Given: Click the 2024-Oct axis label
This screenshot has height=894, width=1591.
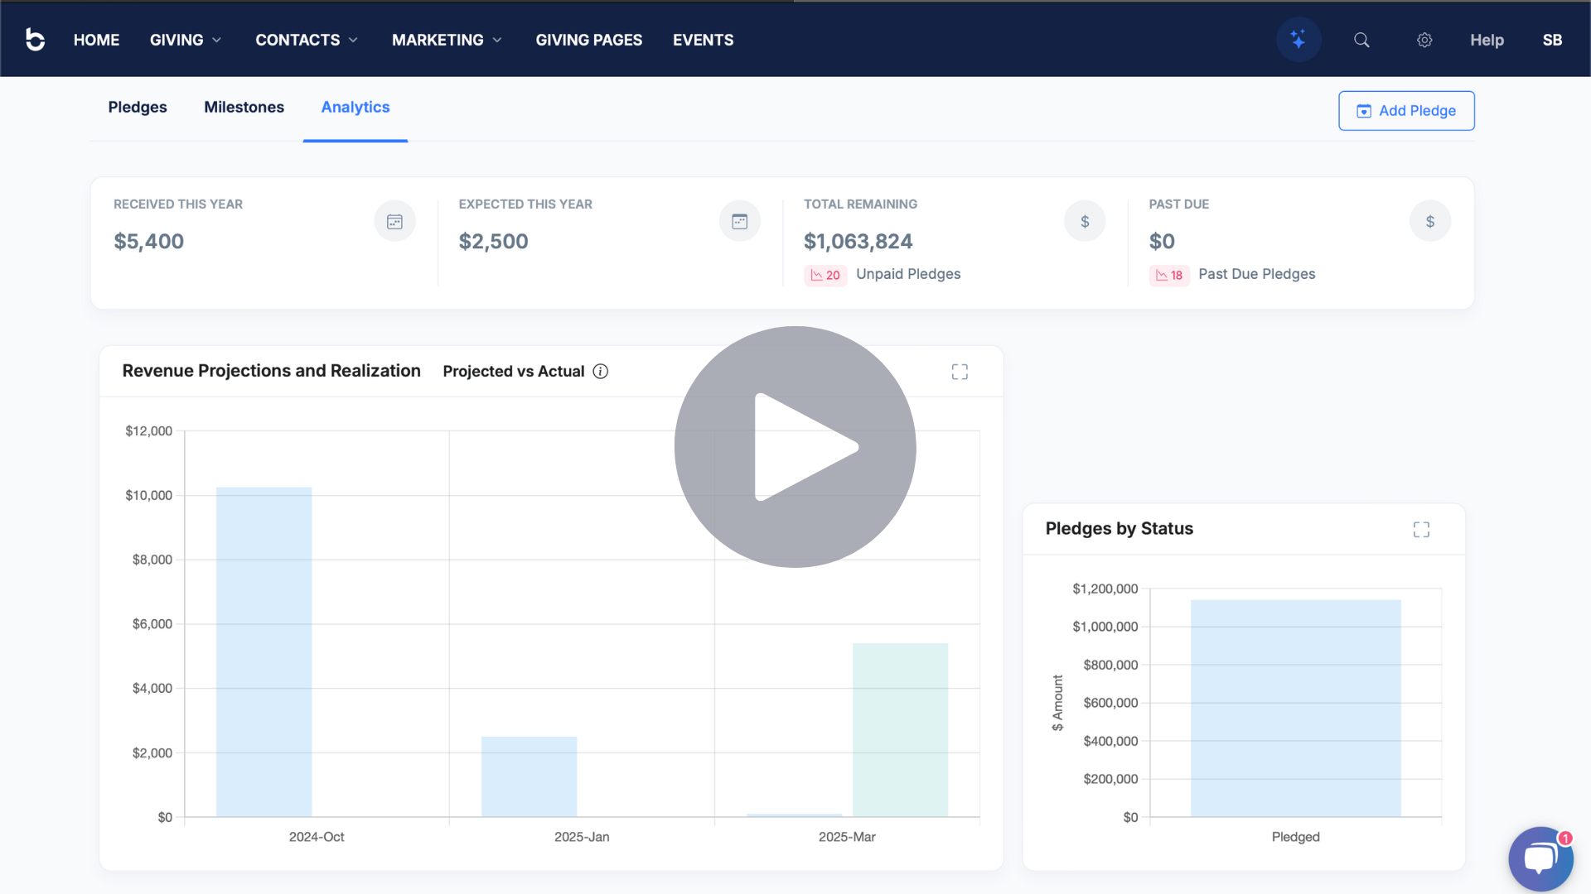Looking at the screenshot, I should (x=317, y=837).
